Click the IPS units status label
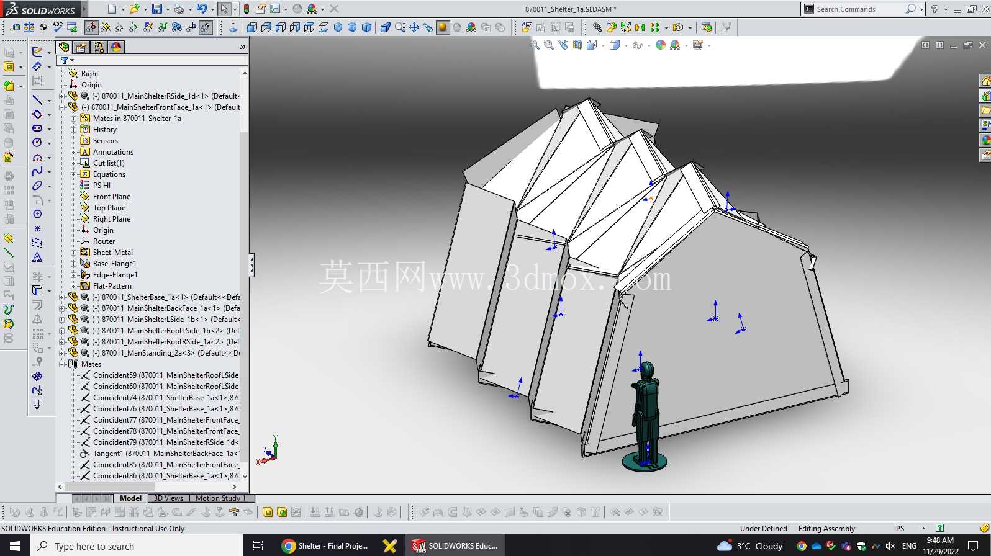Viewport: 991px width, 556px height. 899,529
